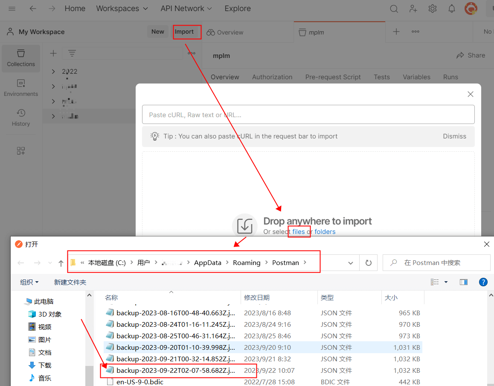
Task: Click the Import button
Action: (184, 32)
